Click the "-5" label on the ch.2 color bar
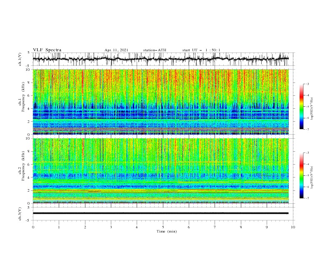Viewport: 330px width, 255px height. pyautogui.click(x=307, y=175)
